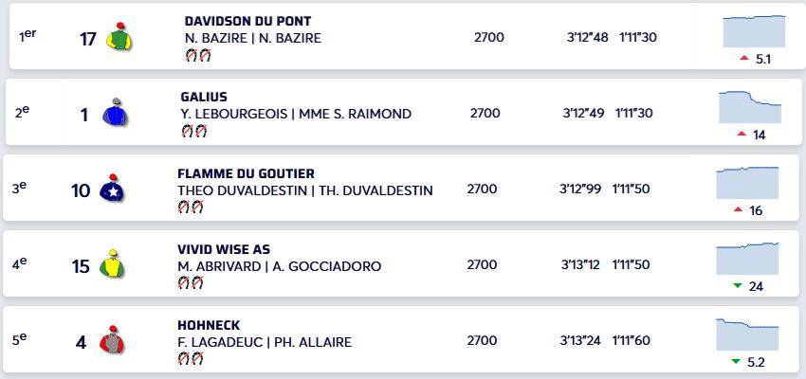
Task: Click the odds value 16 with red arrow
Action: pyautogui.click(x=748, y=210)
